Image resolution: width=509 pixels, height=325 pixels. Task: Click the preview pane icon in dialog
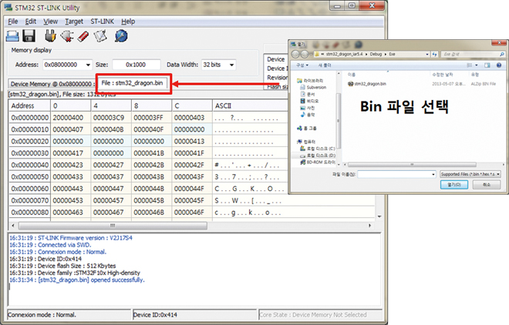[487, 65]
